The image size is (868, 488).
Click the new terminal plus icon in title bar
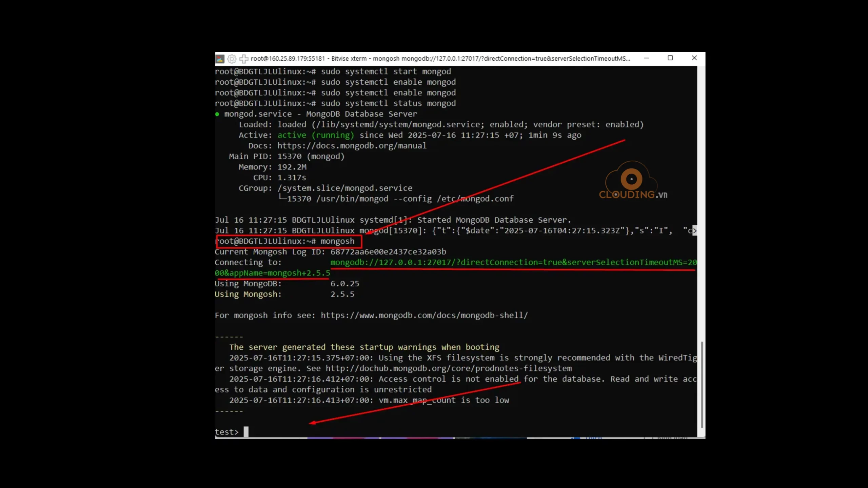pos(244,59)
